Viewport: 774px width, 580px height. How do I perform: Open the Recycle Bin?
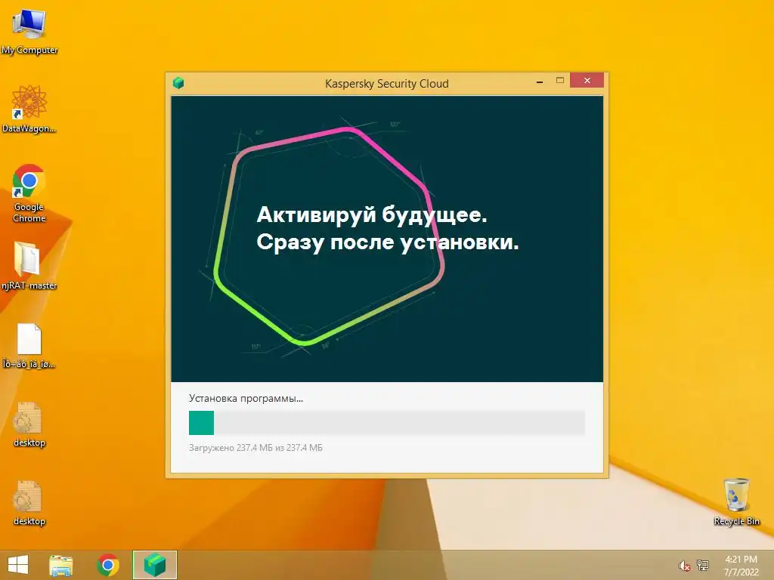click(736, 501)
